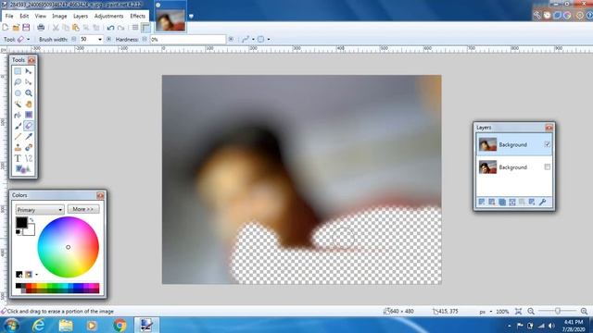Viewport: 593px width, 333px height.
Task: Select the Gradient tool
Action: (29, 115)
